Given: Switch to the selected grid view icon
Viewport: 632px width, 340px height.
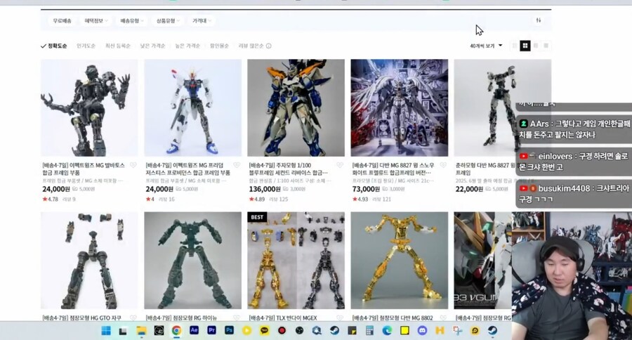Looking at the screenshot, I should click(525, 46).
